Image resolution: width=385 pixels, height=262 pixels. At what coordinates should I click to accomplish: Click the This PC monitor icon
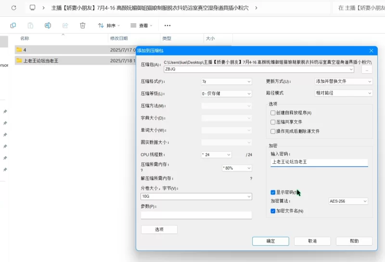pyautogui.click(x=32, y=8)
